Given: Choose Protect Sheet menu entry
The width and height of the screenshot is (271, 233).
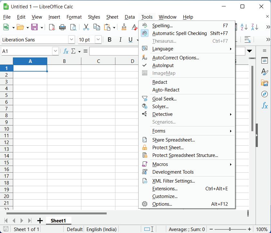Looking at the screenshot, I should [x=187, y=148].
